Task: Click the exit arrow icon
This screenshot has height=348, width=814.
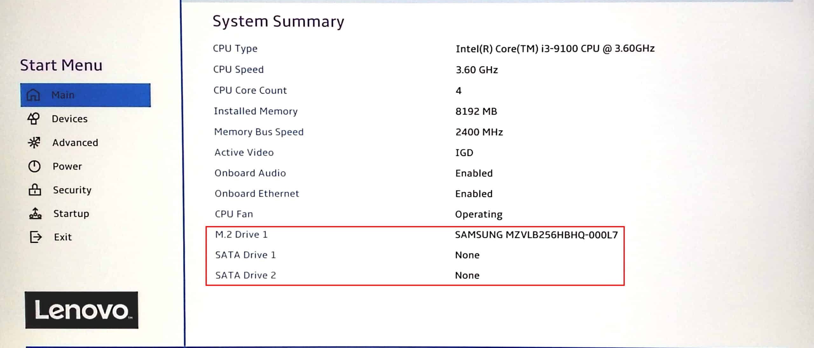Action: point(36,237)
